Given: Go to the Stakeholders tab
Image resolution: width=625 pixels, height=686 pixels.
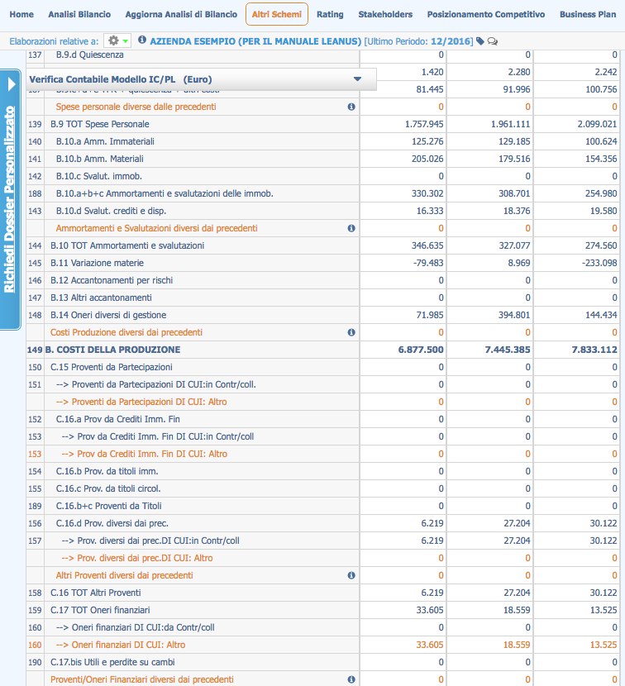Looking at the screenshot, I should click(x=385, y=14).
